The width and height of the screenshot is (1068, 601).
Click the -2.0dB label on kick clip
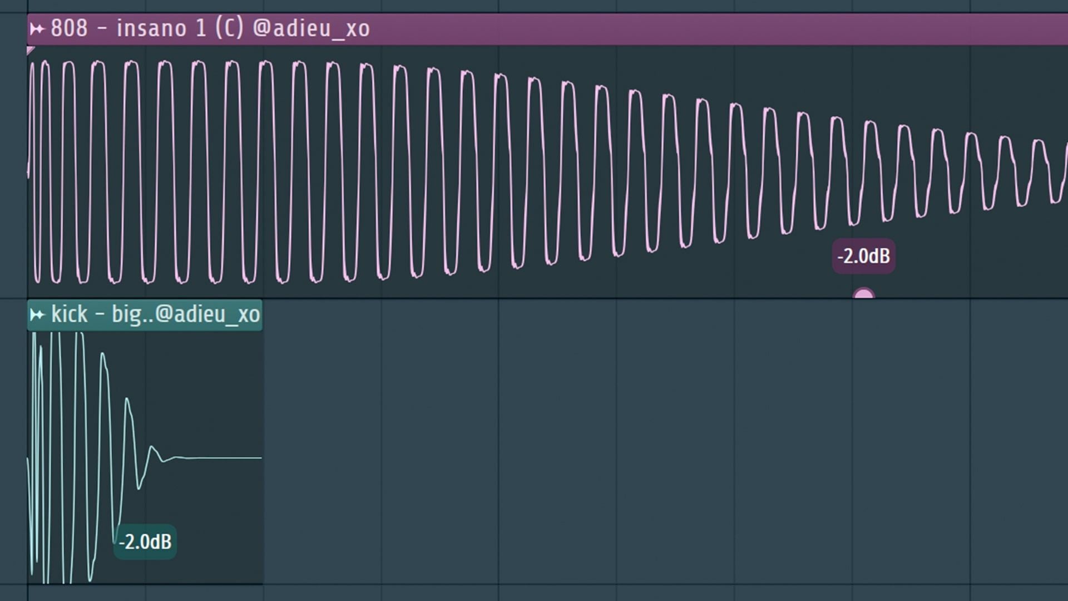pos(145,541)
